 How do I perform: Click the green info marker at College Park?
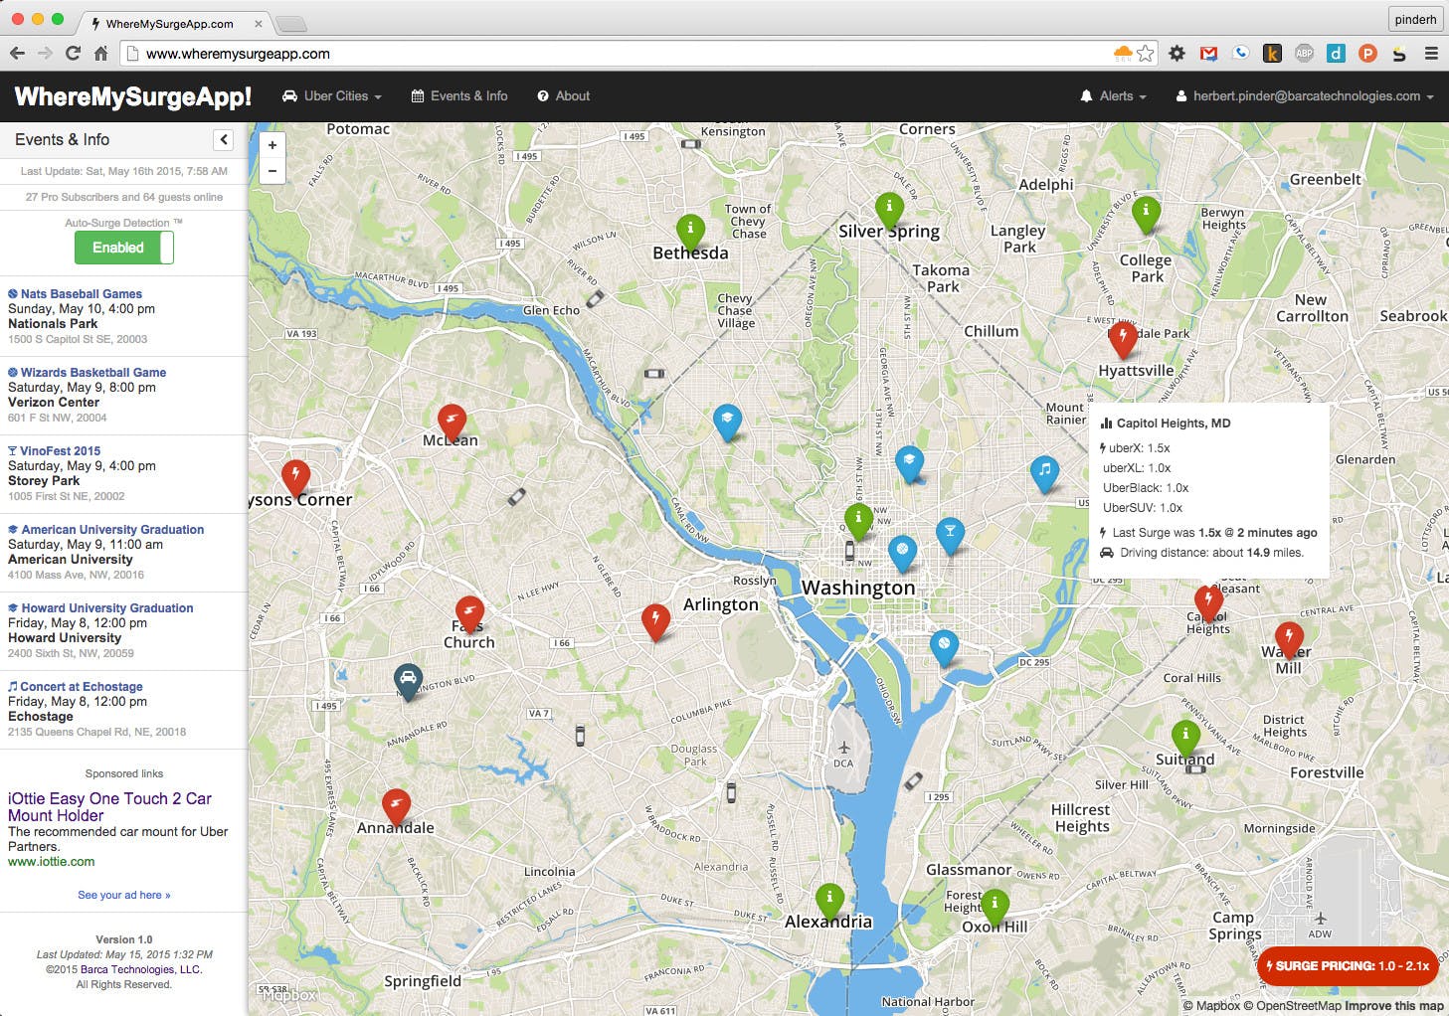[x=1146, y=214]
